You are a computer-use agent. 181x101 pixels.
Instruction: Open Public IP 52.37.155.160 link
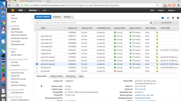tap(140, 86)
